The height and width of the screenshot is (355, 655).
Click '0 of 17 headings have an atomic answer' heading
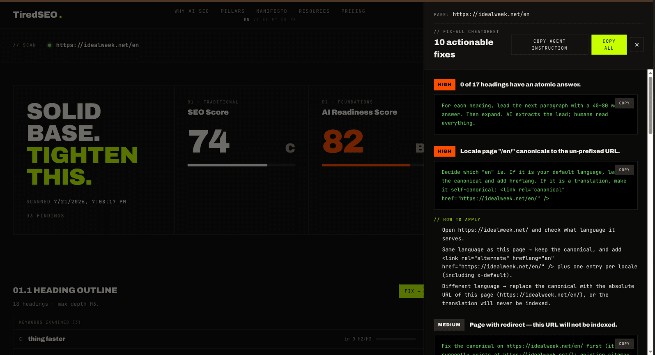coord(520,85)
